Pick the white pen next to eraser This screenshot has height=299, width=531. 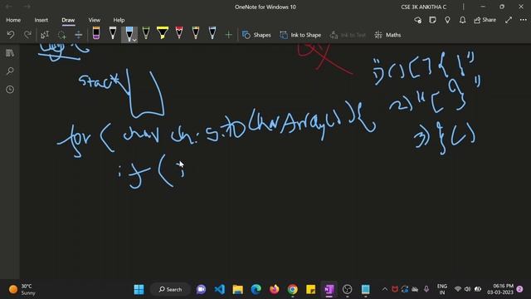point(113,33)
